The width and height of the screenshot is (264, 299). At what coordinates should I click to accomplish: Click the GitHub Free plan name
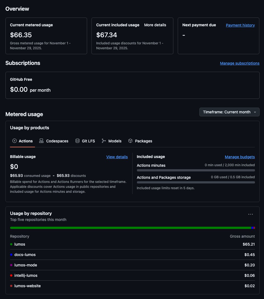[x=21, y=79]
